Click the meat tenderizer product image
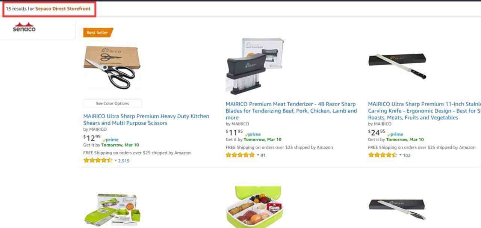The image size is (481, 228). click(254, 66)
